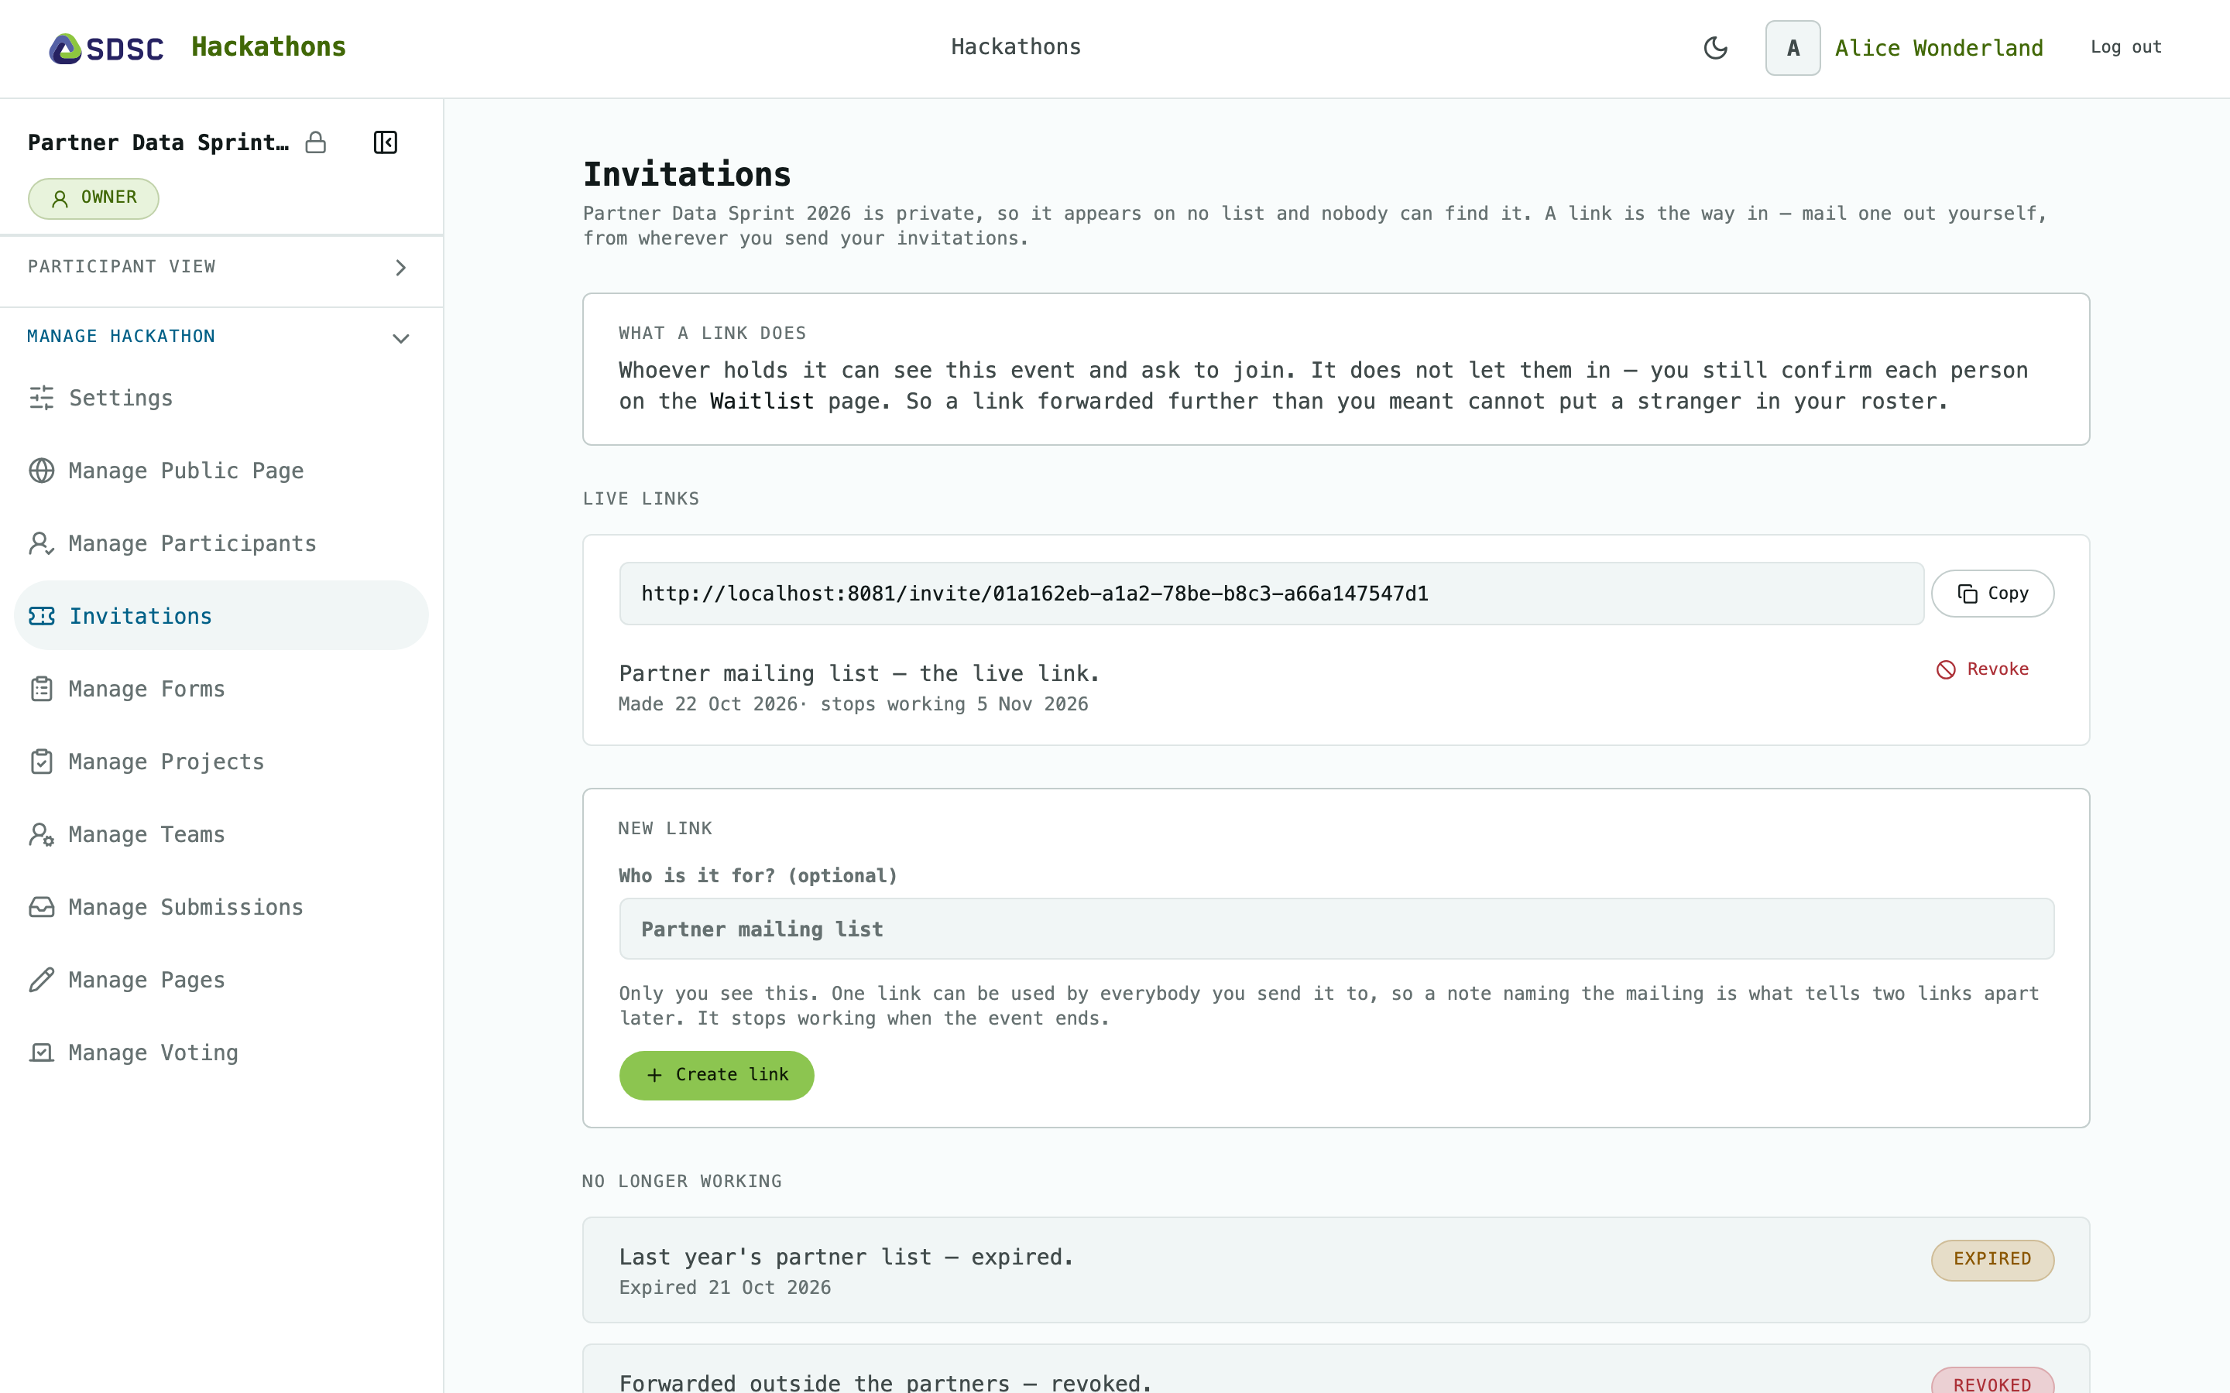
Task: Click the Manage Participants person icon
Action: (42, 543)
